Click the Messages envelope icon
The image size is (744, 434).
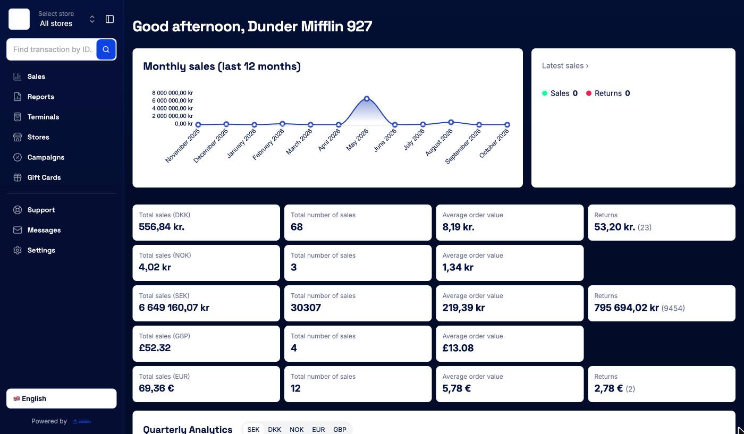point(18,230)
